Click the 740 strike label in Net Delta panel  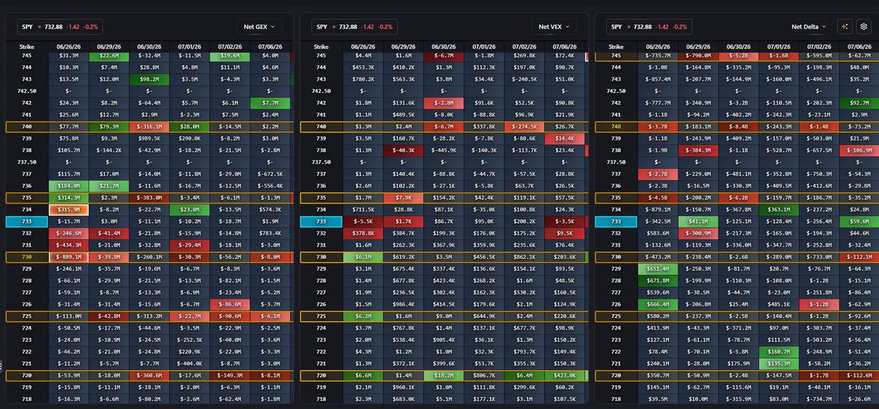[616, 127]
